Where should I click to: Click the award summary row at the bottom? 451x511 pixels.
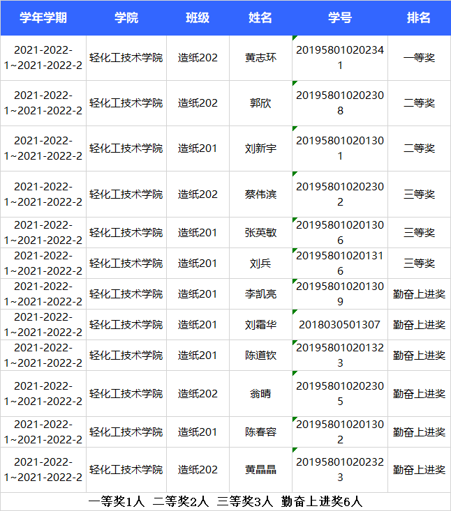click(x=225, y=502)
